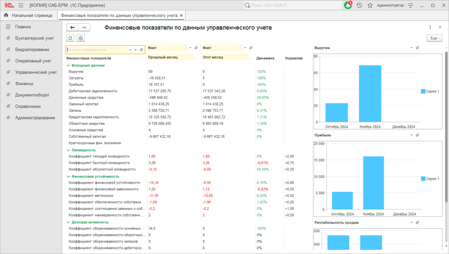Image resolution: width=449 pixels, height=254 pixels.
Task: Go back with the left arrow
Action: 72,28
